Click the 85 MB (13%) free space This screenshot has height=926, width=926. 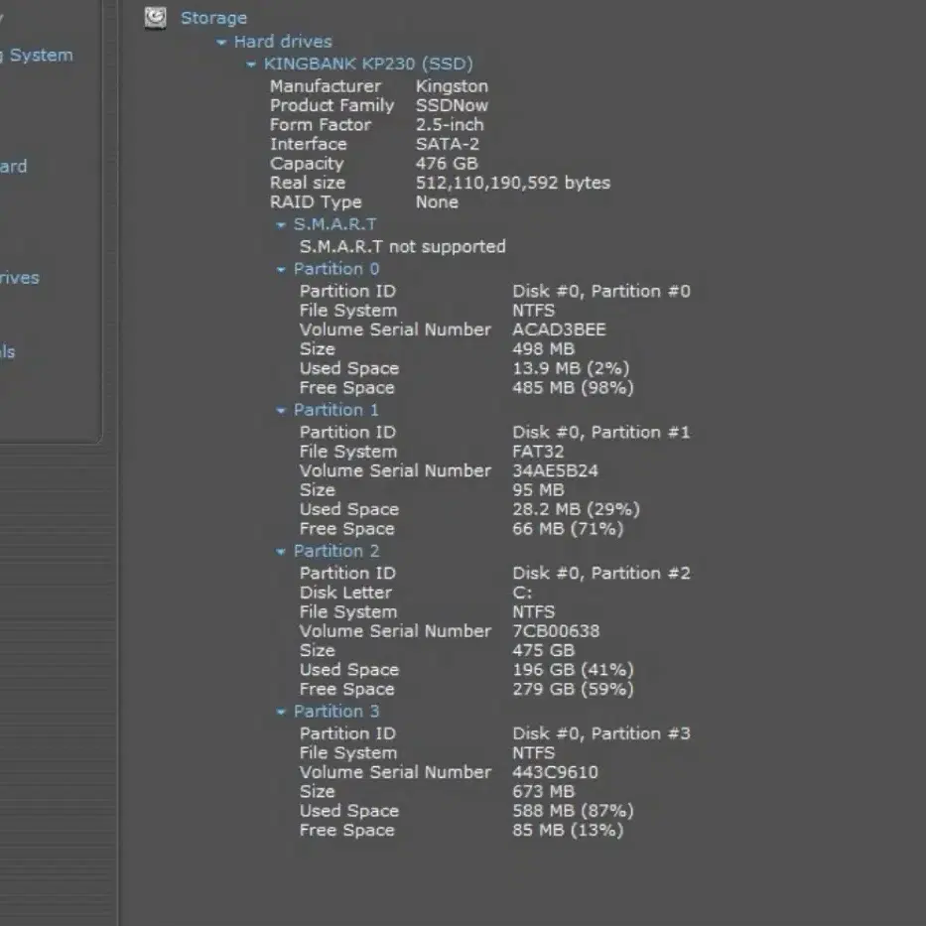click(568, 831)
